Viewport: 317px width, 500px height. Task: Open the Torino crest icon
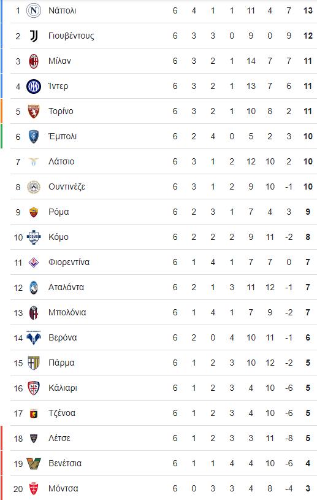(x=34, y=111)
